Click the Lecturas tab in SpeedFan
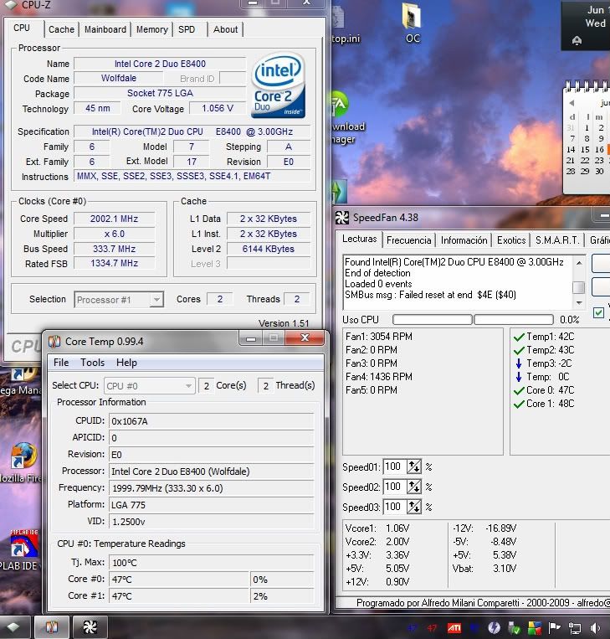The image size is (610, 639). pyautogui.click(x=359, y=239)
